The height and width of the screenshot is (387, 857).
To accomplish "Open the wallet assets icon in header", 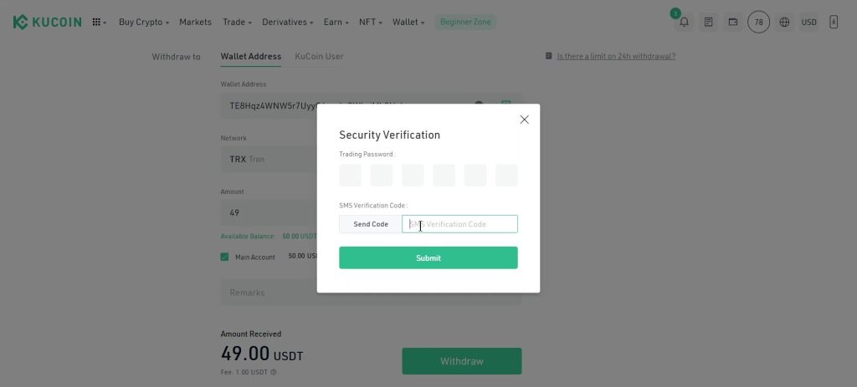I will coord(733,23).
